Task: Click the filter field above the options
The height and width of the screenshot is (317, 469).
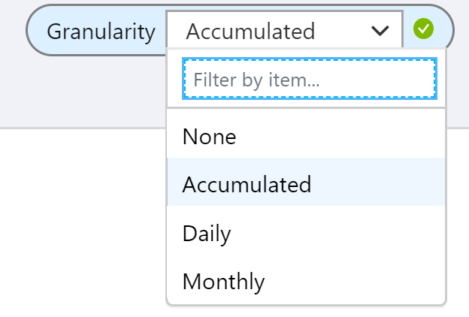Action: 308,80
